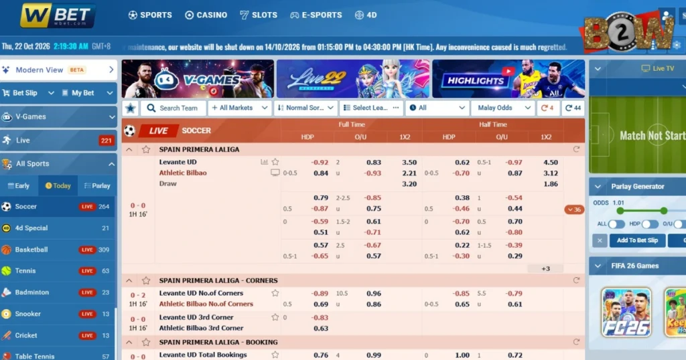Favorite the Levante UD match

(x=275, y=162)
